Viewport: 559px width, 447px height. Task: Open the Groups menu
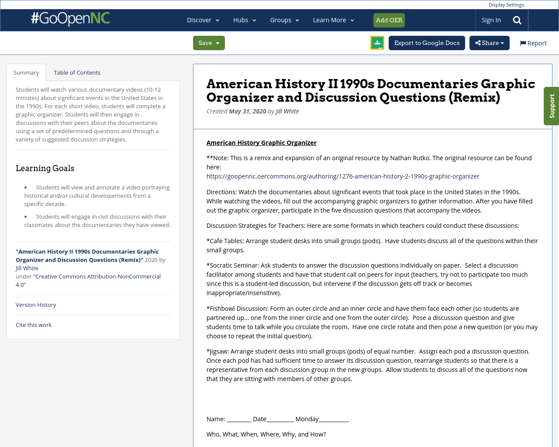pyautogui.click(x=283, y=20)
